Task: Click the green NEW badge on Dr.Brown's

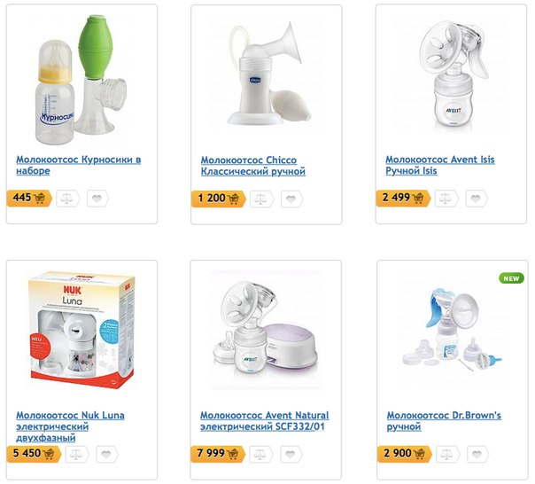Action: (511, 278)
